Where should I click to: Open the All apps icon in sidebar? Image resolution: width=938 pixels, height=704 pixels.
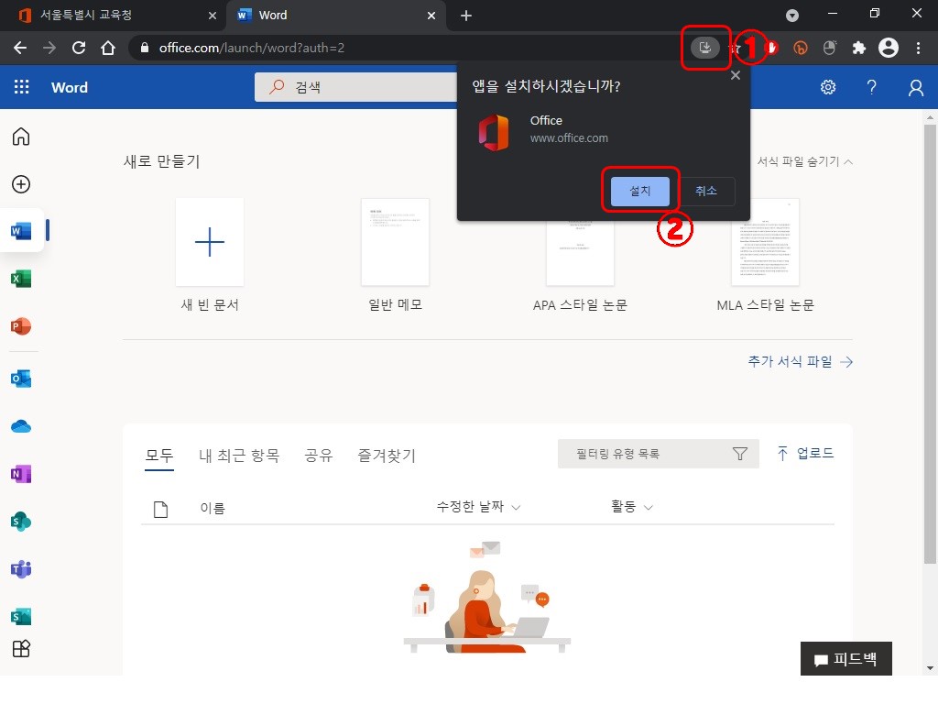click(x=21, y=649)
